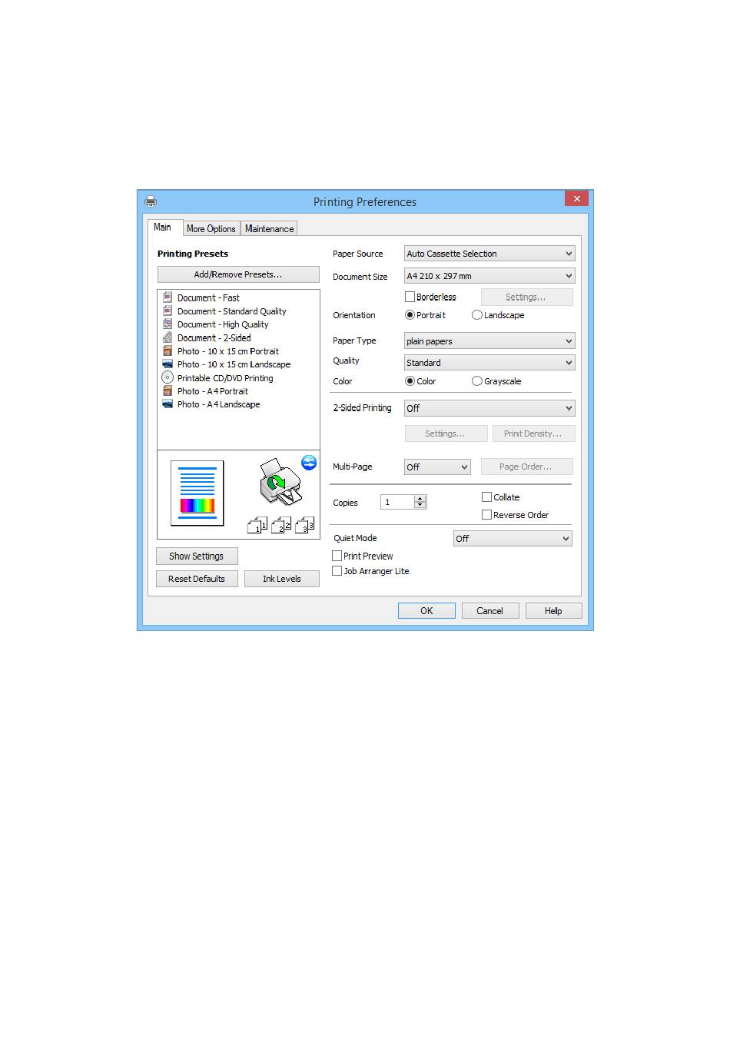Click the Reset Defaults button

click(x=197, y=579)
